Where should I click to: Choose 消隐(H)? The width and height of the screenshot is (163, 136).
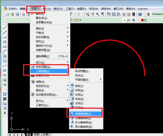point(50,82)
